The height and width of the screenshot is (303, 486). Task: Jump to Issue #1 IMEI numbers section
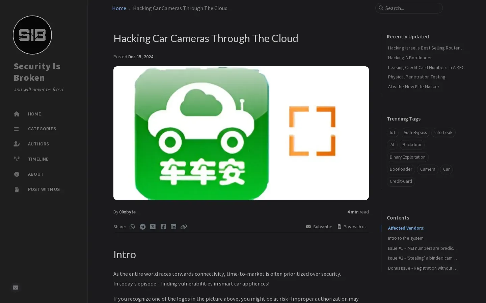pyautogui.click(x=423, y=248)
